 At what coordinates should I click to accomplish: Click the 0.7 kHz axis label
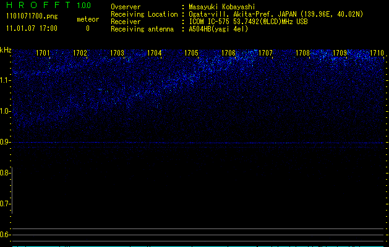[x=5, y=204]
